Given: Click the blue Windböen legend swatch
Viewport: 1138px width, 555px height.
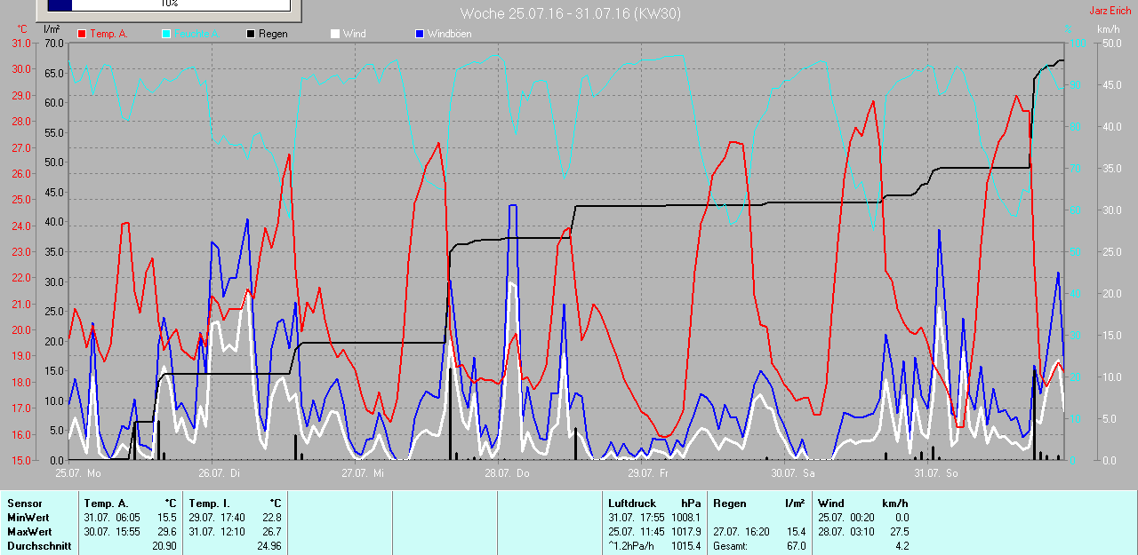Looking at the screenshot, I should point(420,34).
